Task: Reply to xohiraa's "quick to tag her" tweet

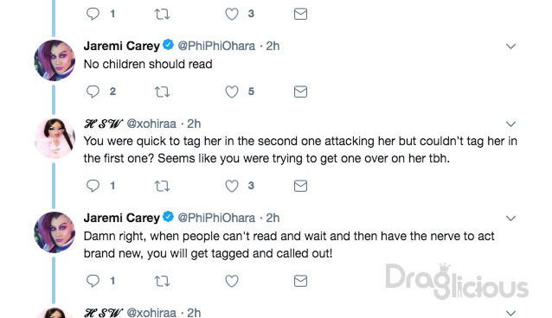Action: click(93, 186)
